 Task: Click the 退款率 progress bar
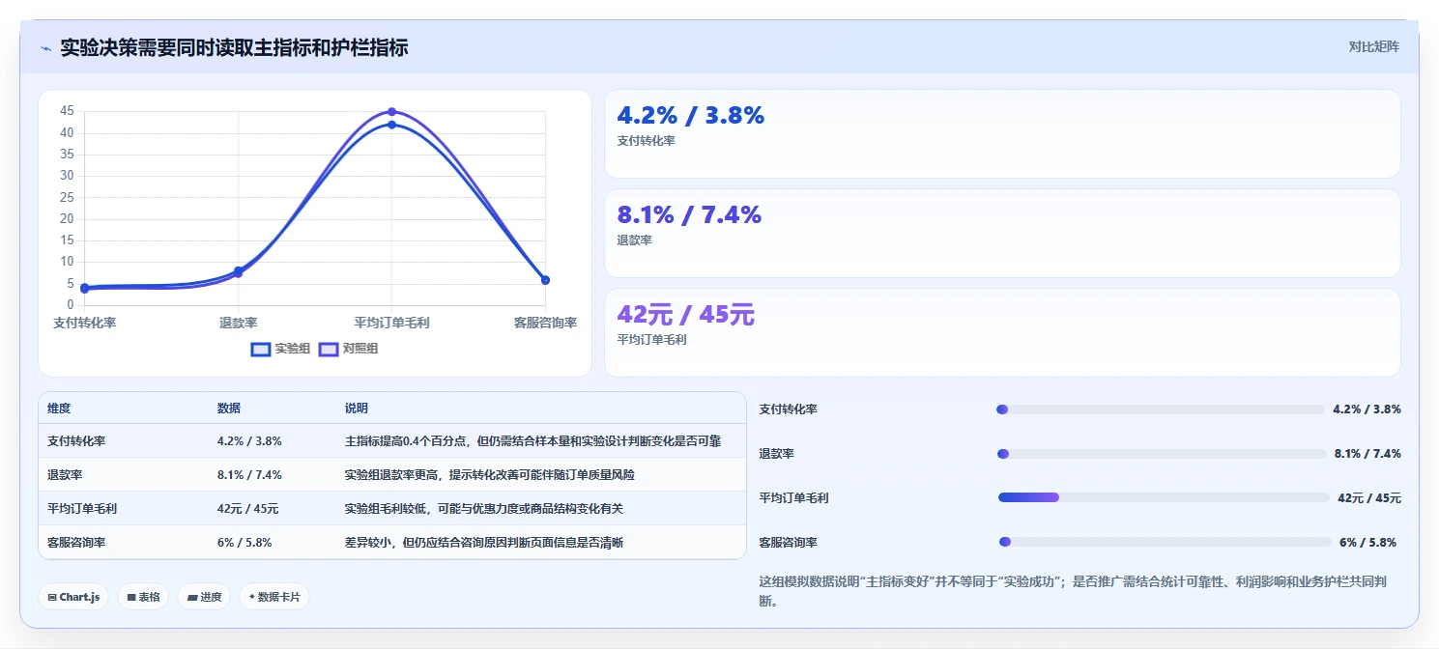point(1160,454)
